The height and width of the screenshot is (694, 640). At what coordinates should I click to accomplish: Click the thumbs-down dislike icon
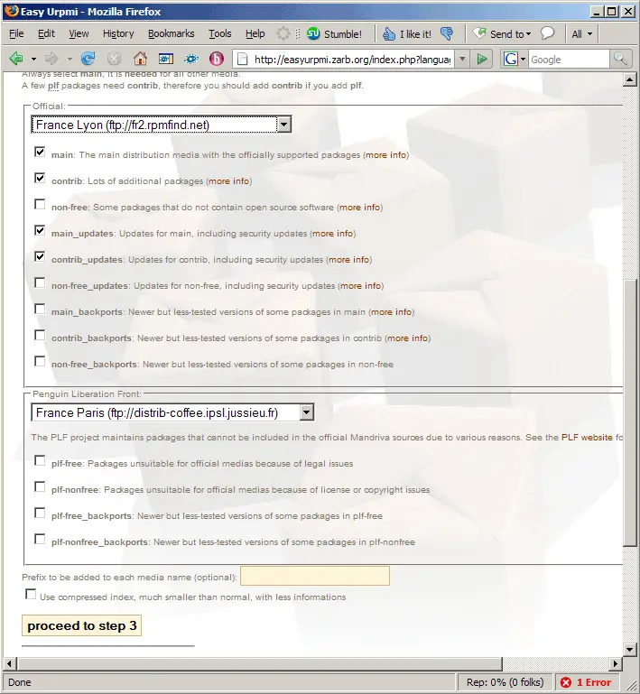pyautogui.click(x=447, y=33)
